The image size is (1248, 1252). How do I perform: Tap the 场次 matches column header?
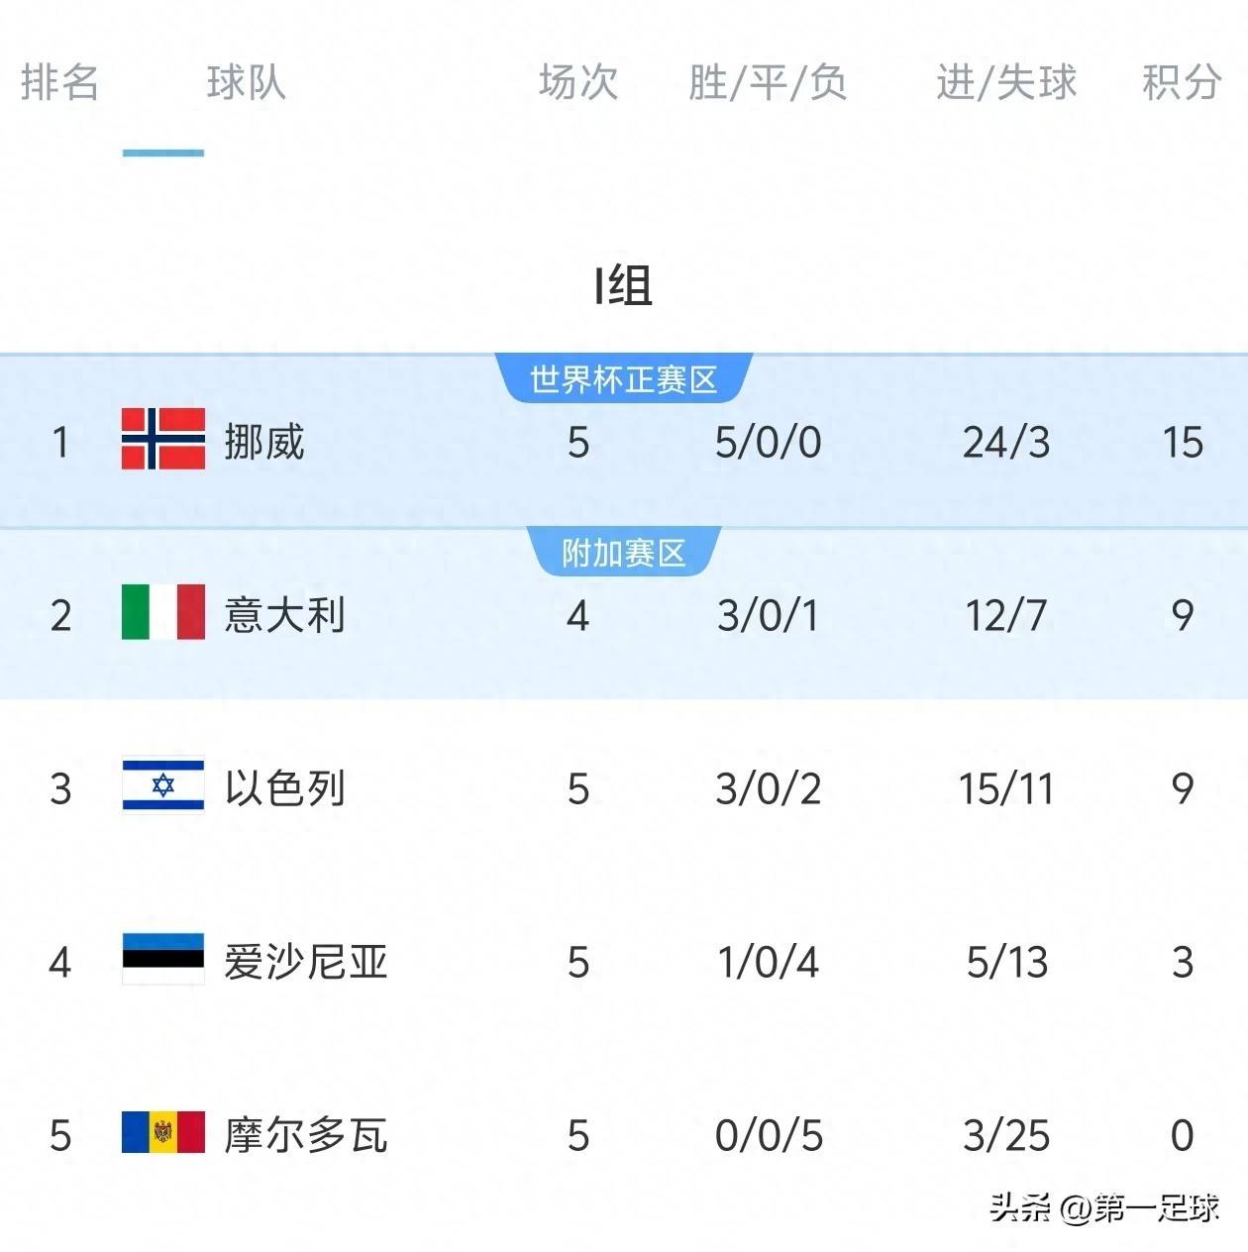click(x=578, y=82)
